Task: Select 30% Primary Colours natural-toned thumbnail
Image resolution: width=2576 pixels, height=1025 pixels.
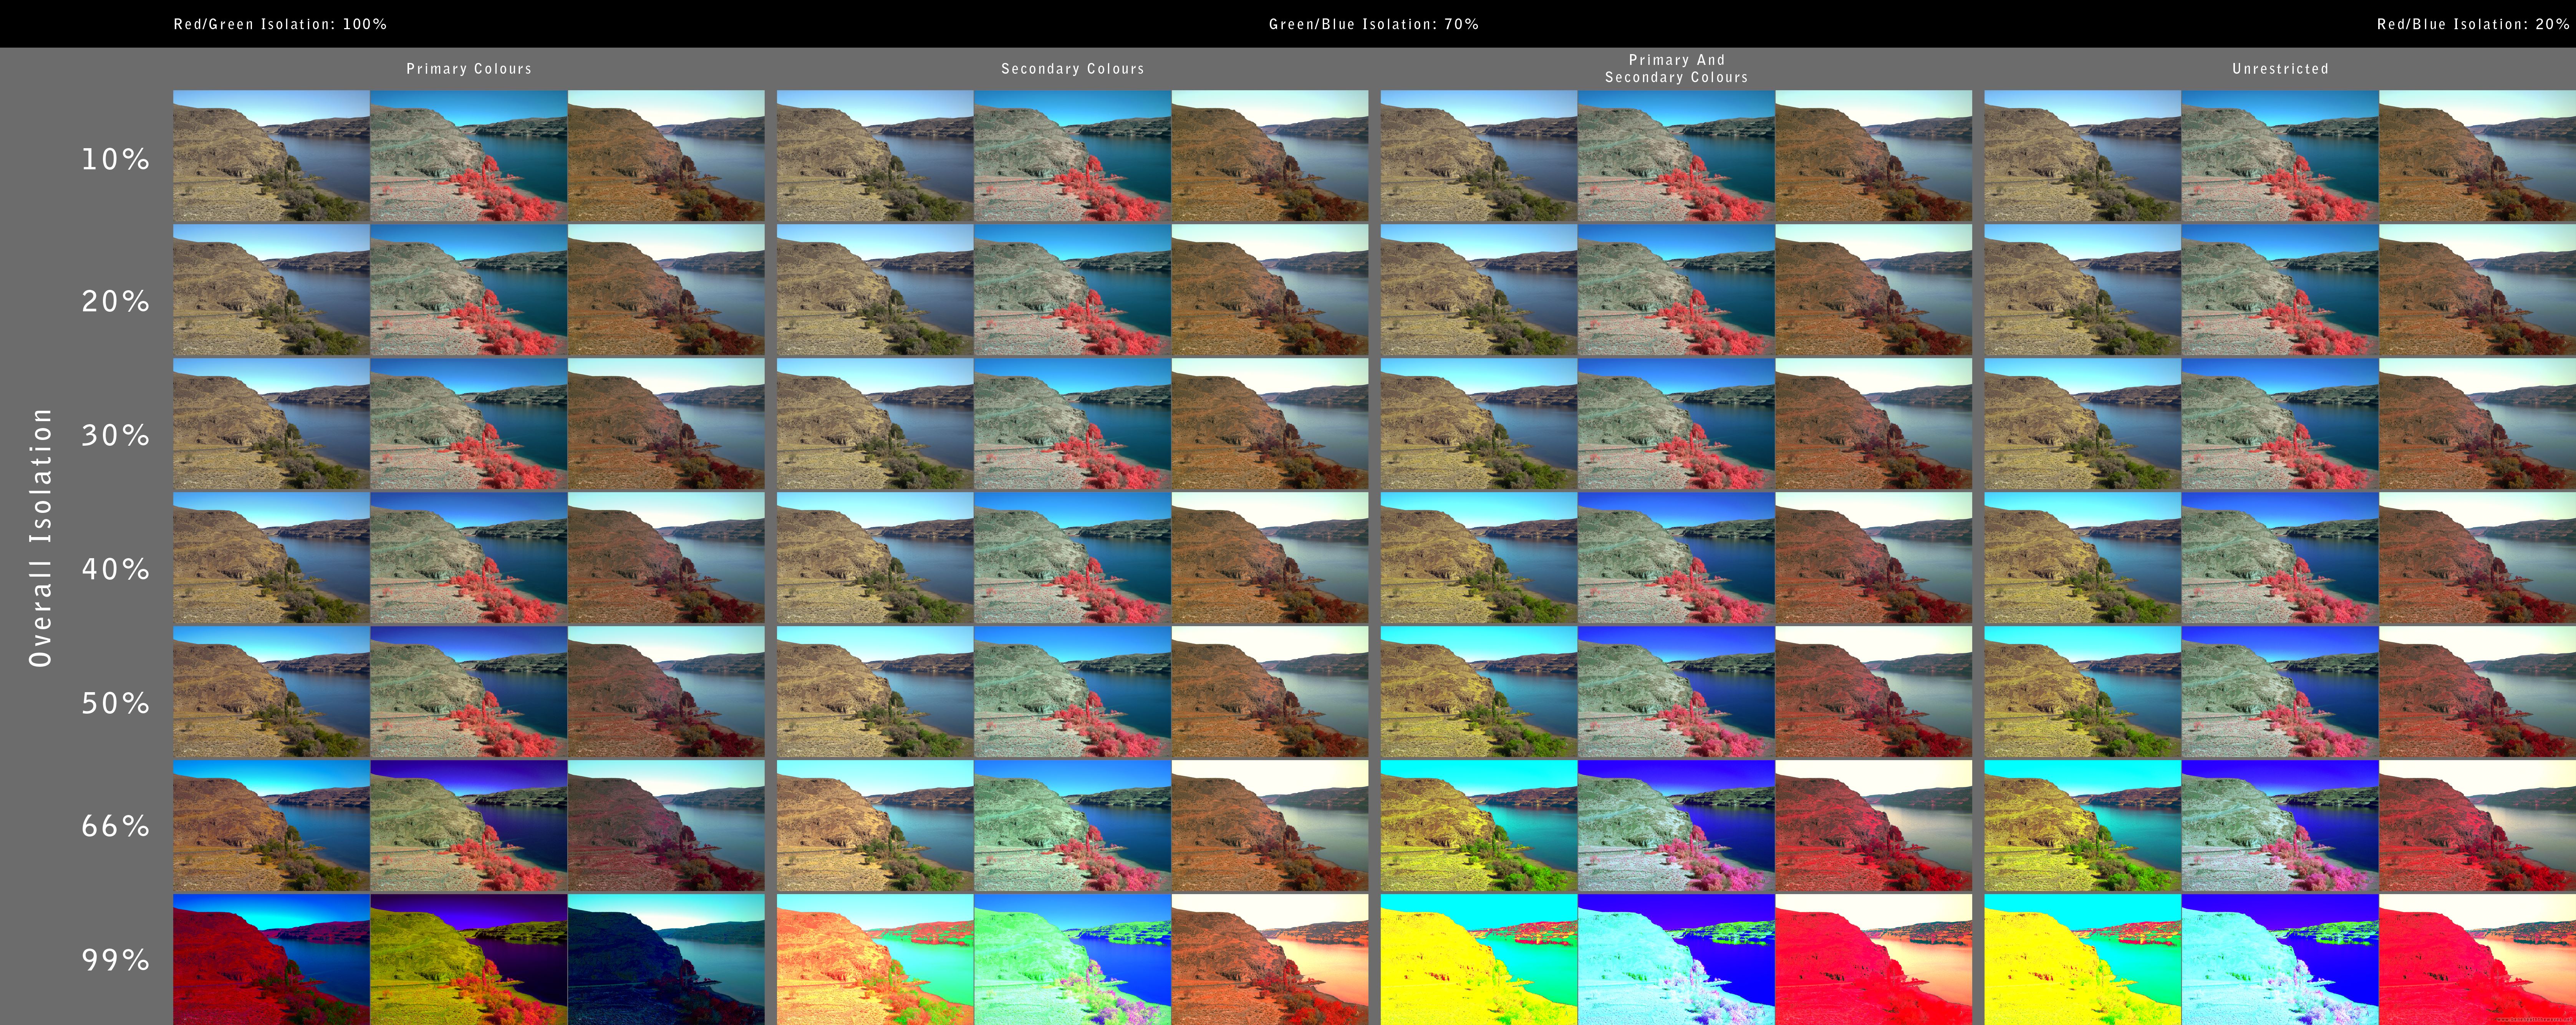Action: click(271, 424)
